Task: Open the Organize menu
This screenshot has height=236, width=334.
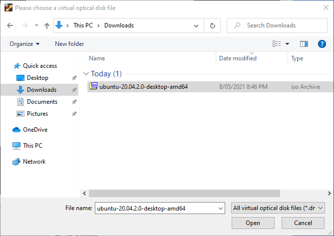Action: [24, 44]
